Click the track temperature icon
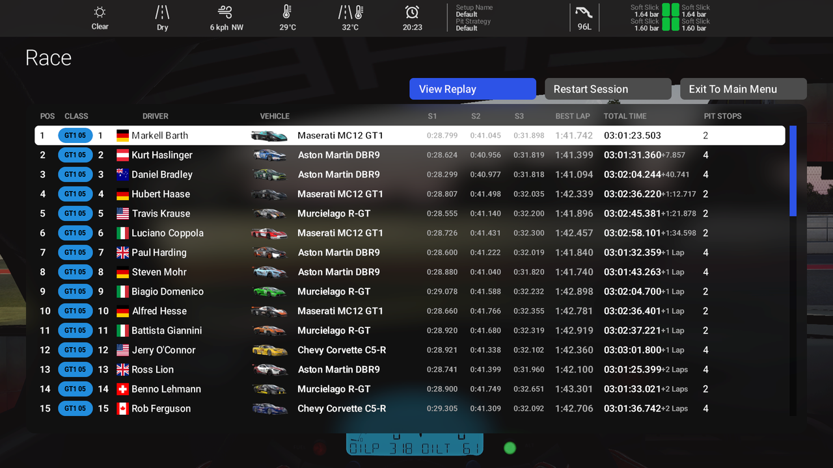 pos(350,12)
